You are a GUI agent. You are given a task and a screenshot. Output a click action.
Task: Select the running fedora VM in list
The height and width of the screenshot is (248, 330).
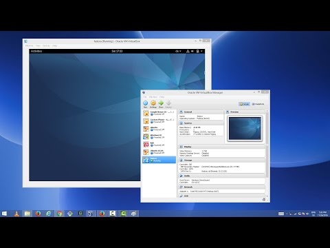click(x=159, y=160)
